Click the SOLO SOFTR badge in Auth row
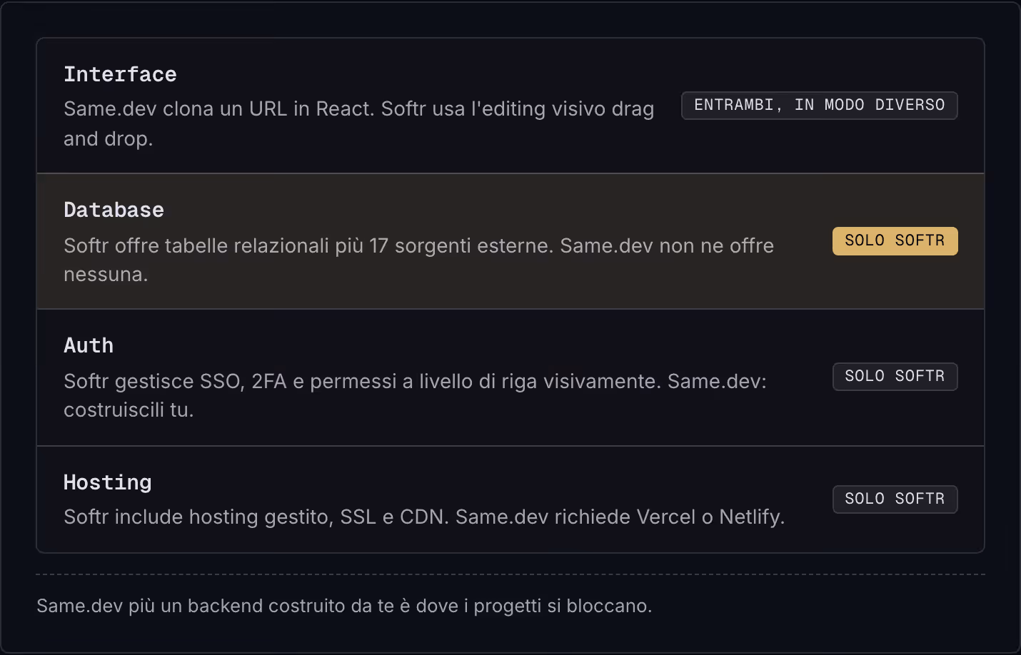The image size is (1021, 655). (x=895, y=376)
